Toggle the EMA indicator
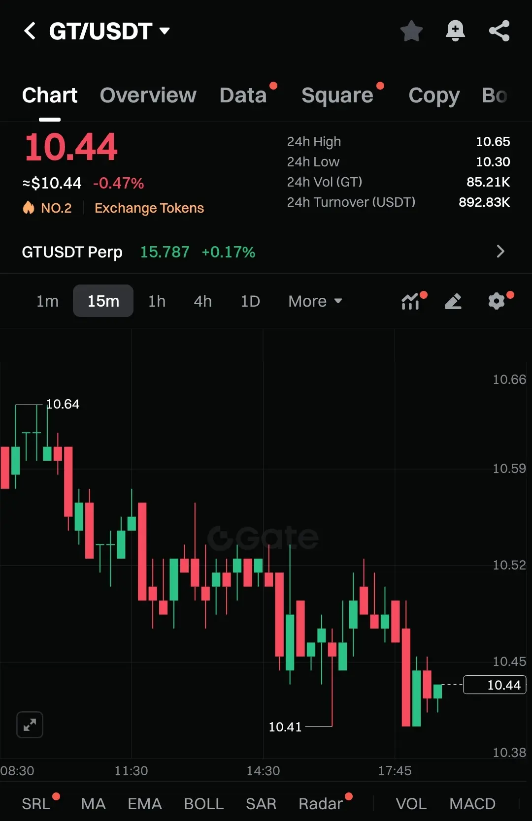This screenshot has height=821, width=532. point(144,804)
